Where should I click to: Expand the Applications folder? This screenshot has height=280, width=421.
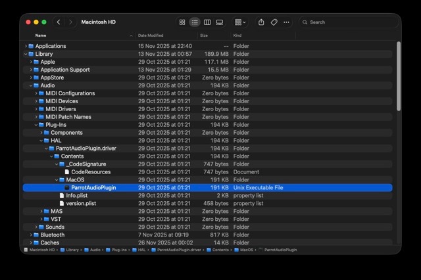(x=26, y=46)
